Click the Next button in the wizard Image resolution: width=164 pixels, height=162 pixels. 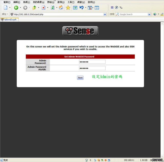(80, 78)
